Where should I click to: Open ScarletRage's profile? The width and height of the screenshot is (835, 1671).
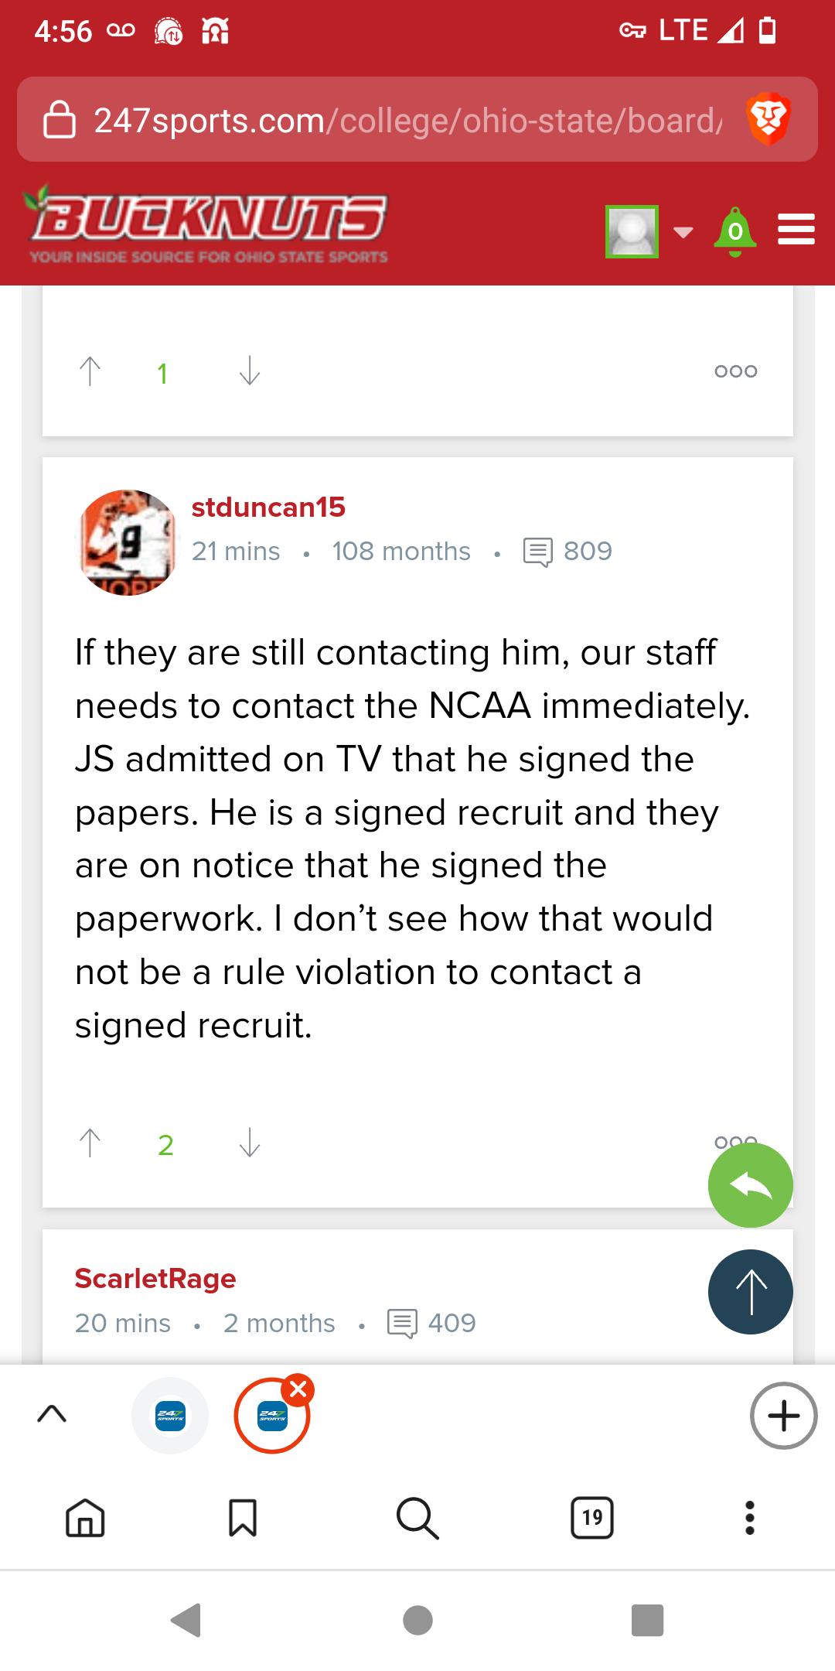click(155, 1279)
